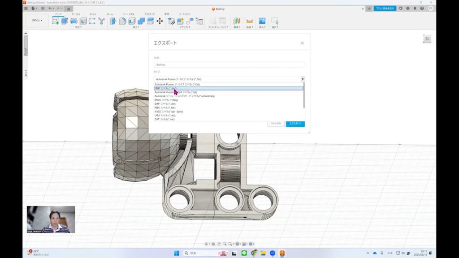Click the Insert image icon
The image size is (459, 258).
(x=262, y=21)
